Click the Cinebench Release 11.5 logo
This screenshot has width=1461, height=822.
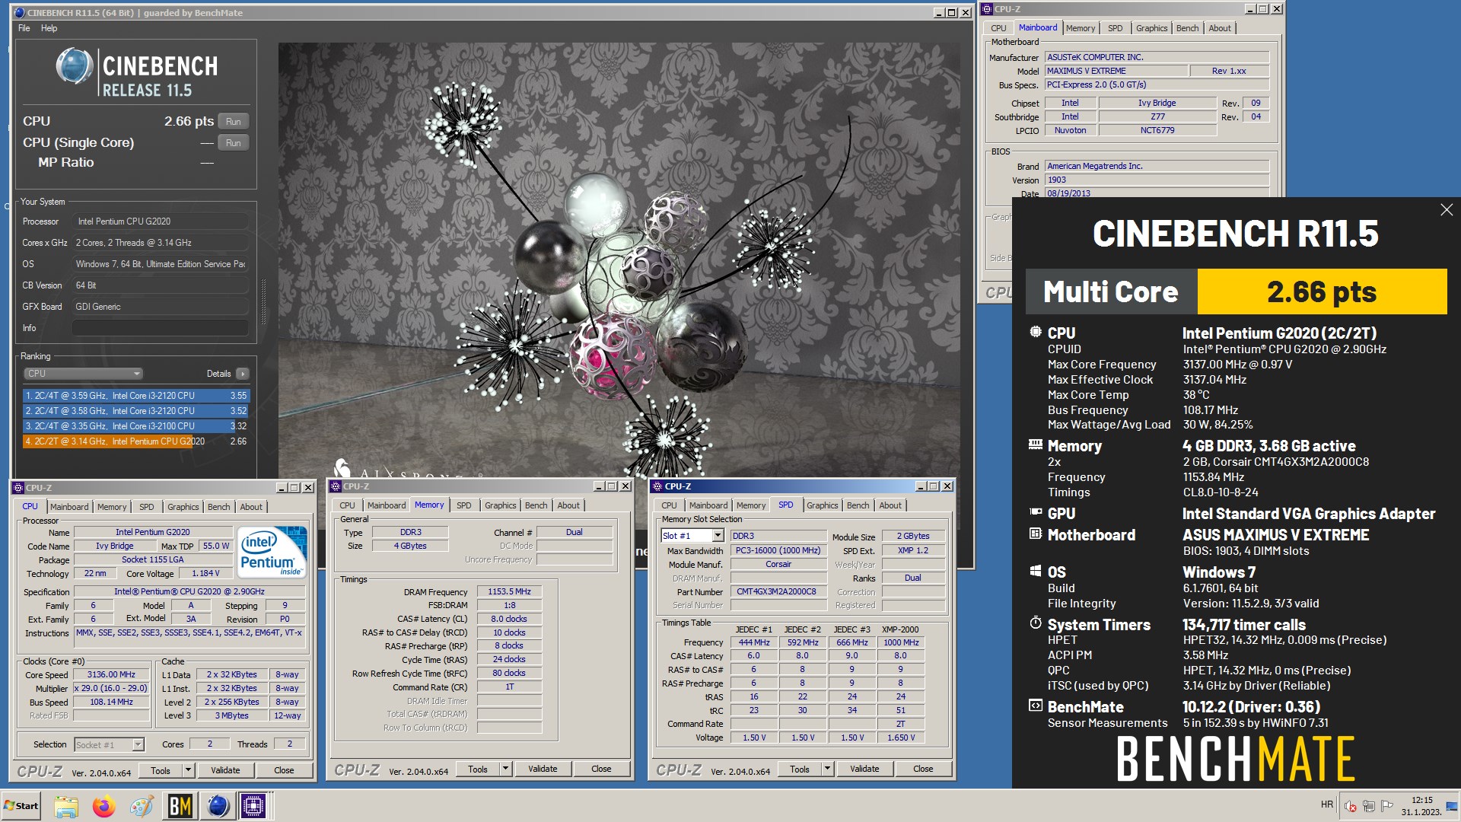click(x=137, y=72)
